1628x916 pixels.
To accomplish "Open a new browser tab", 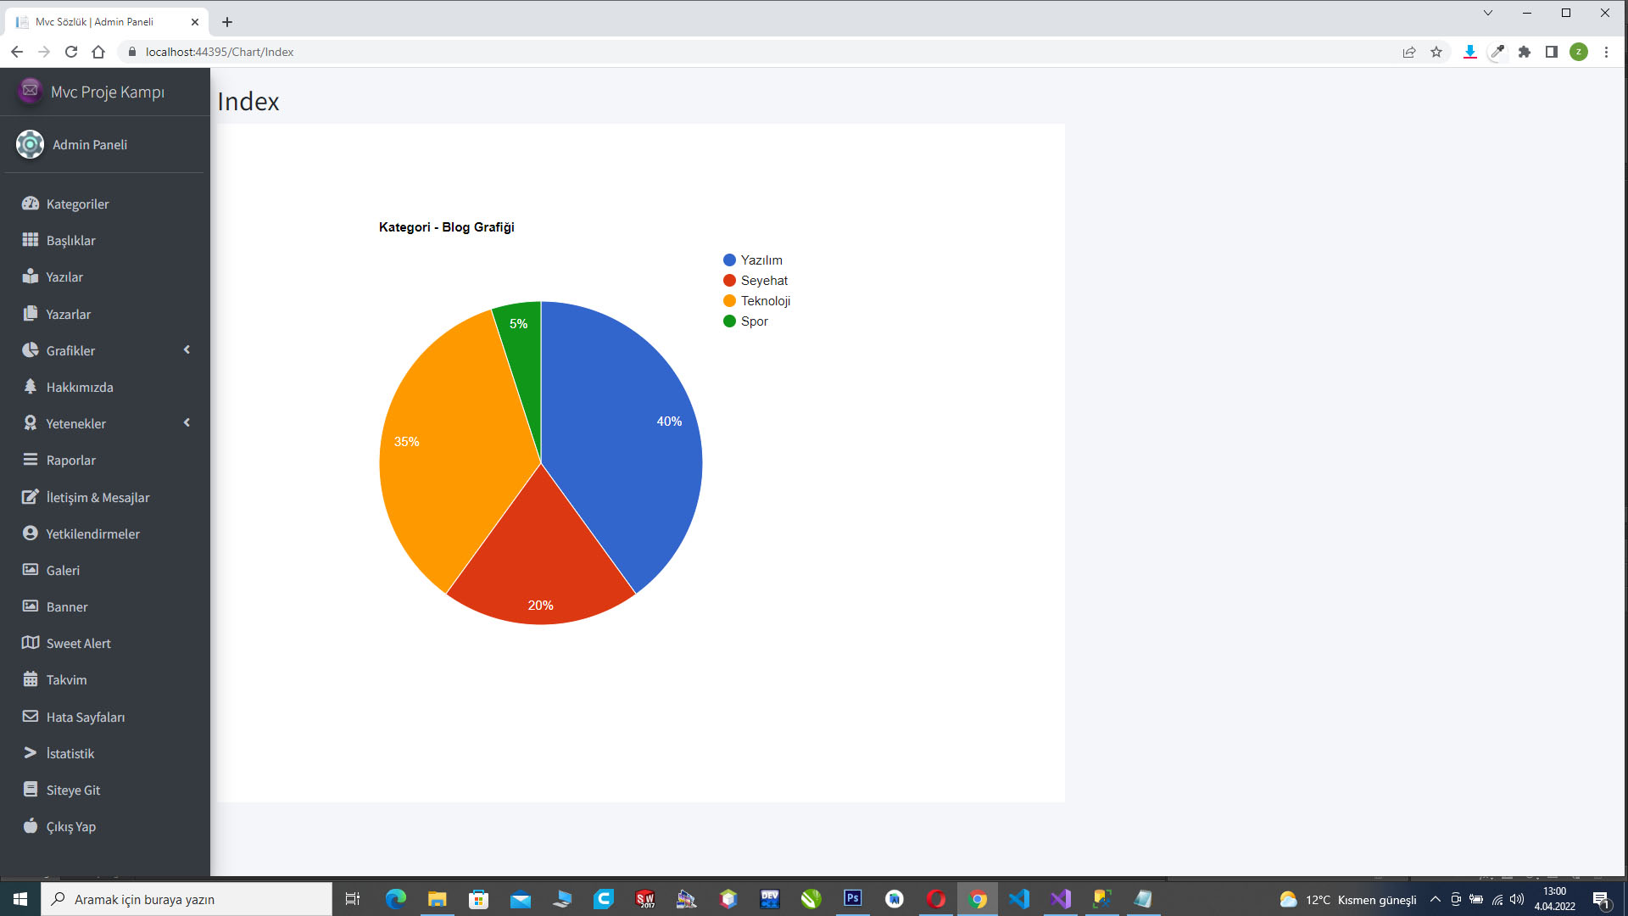I will pos(227,22).
